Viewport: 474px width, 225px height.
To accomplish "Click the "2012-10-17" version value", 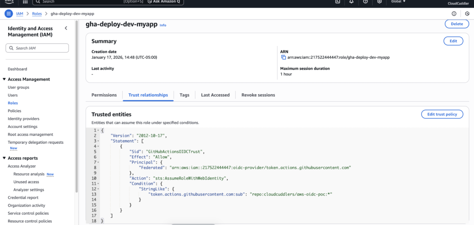I will tap(151, 136).
